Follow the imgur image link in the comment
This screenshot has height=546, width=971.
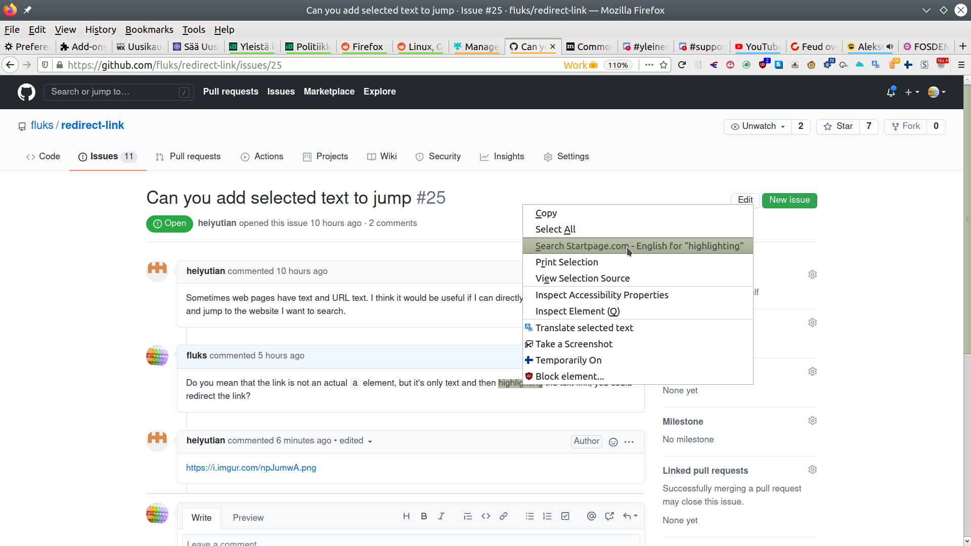pos(251,468)
